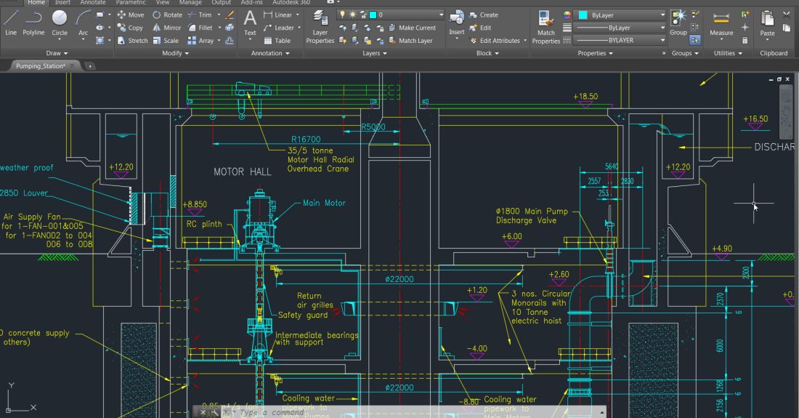Open Properties panel dialog launcher arrow
The height and width of the screenshot is (418, 799).
click(663, 53)
